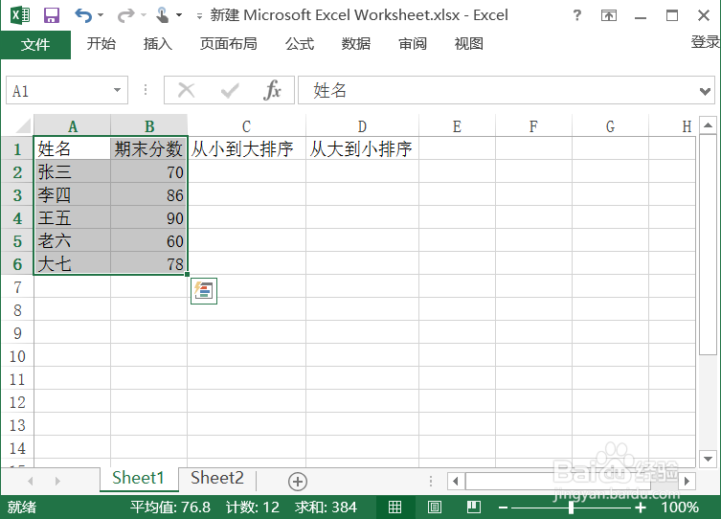Image resolution: width=721 pixels, height=519 pixels.
Task: Toggle touch/mouse mode icon
Action: pyautogui.click(x=163, y=15)
